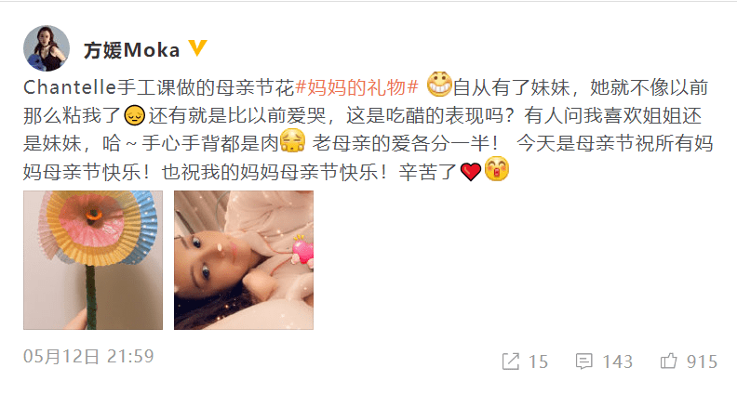Image resolution: width=737 pixels, height=394 pixels.
Task: Like the post with thumbs-up icon
Action: (668, 361)
